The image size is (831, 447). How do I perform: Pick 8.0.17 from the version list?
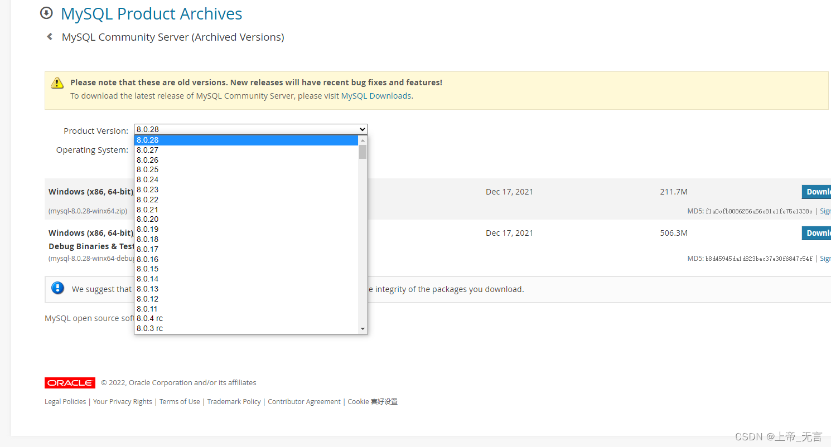pyautogui.click(x=246, y=249)
